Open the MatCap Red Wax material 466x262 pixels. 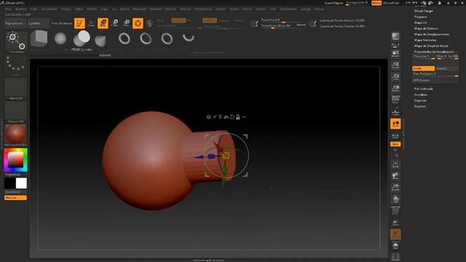tap(15, 135)
